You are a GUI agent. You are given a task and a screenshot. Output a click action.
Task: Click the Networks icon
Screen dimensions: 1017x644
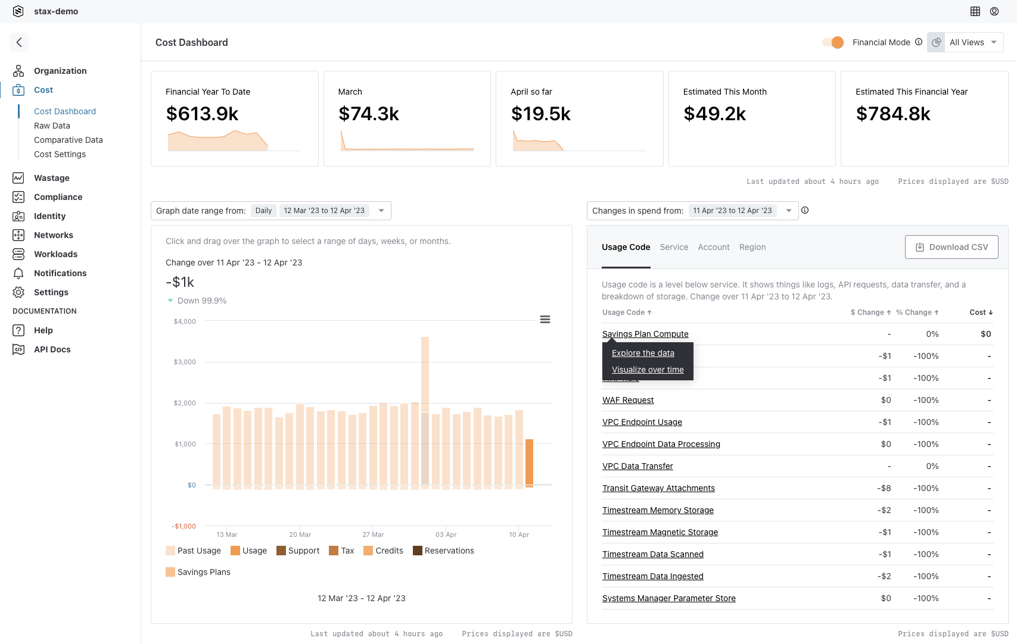pos(18,235)
